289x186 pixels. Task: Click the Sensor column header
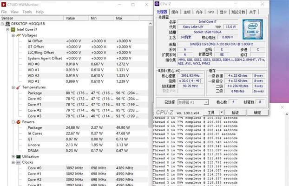coord(32,18)
